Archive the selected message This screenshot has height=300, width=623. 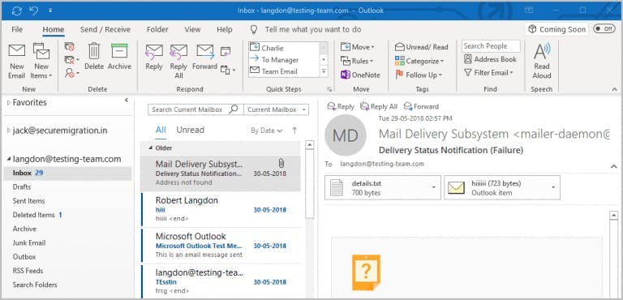tap(119, 57)
